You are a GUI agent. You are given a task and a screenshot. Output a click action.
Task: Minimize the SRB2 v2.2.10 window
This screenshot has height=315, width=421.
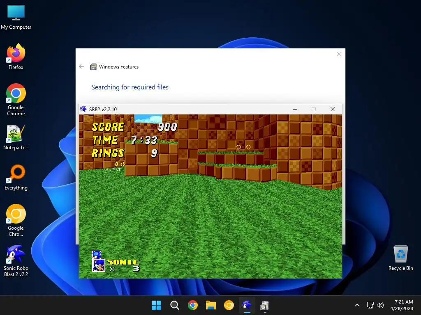click(295, 109)
